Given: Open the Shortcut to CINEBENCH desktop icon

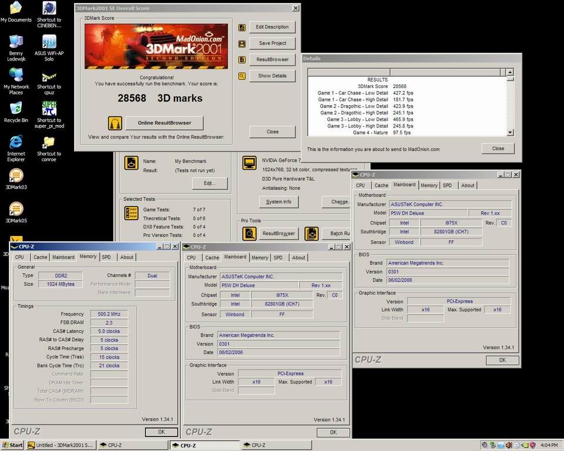Looking at the screenshot, I should (x=49, y=14).
